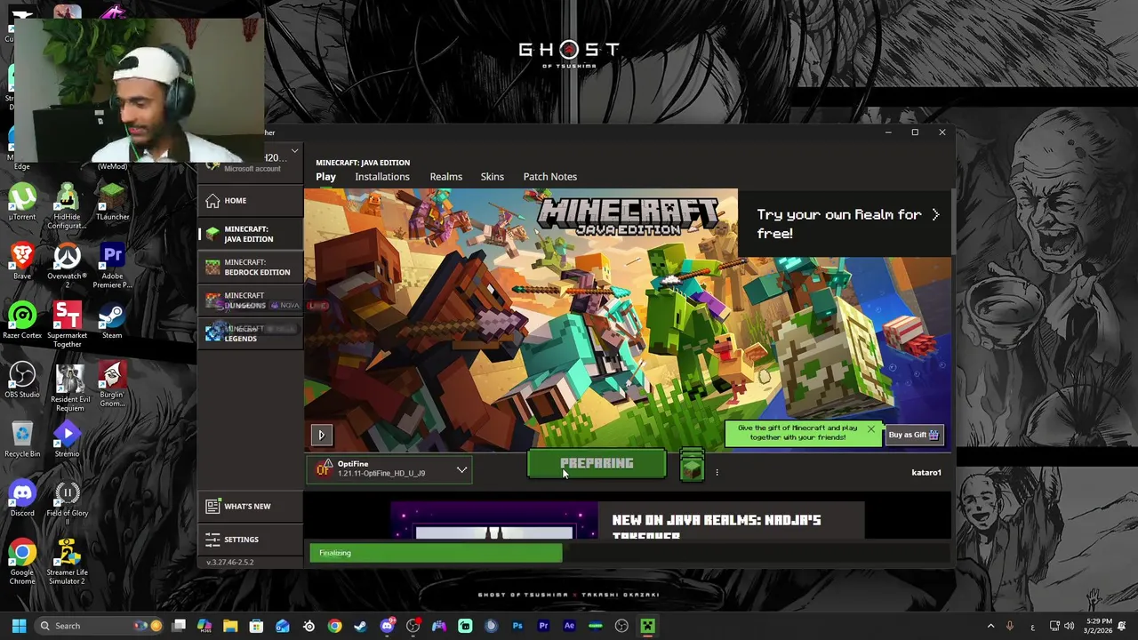Switch to the Skins tab

(x=493, y=177)
